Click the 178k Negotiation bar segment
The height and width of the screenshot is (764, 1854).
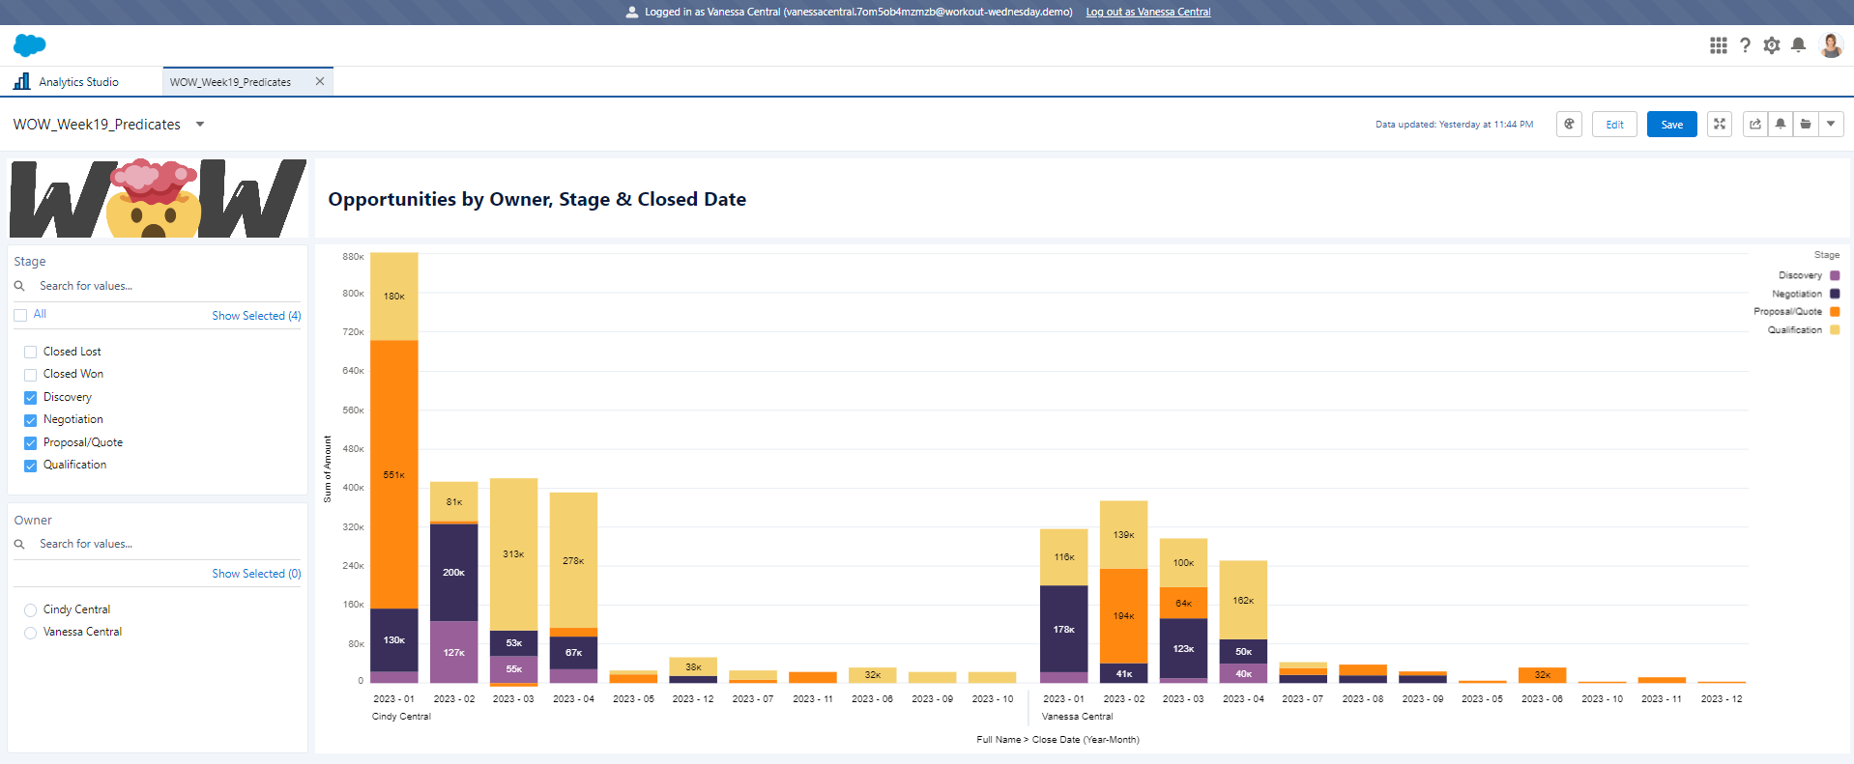pyautogui.click(x=1063, y=629)
